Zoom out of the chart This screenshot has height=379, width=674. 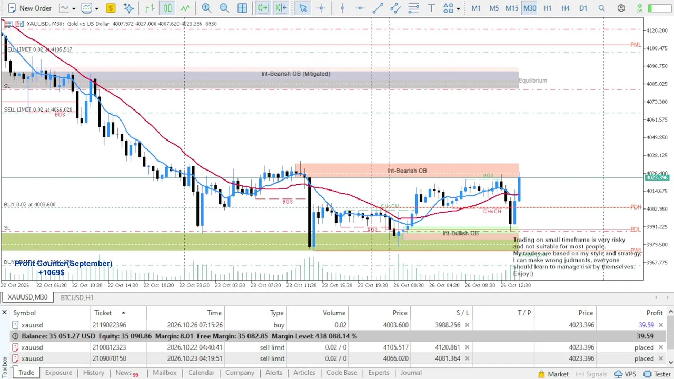coord(224,8)
